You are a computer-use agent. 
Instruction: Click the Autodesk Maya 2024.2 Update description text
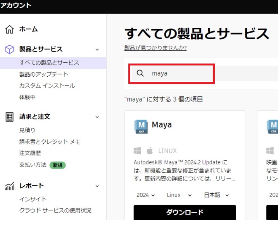click(184, 170)
